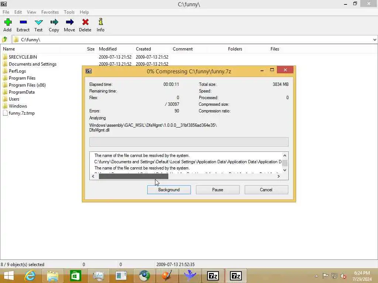Open the Favorites menu
378x283 pixels.
click(x=50, y=12)
